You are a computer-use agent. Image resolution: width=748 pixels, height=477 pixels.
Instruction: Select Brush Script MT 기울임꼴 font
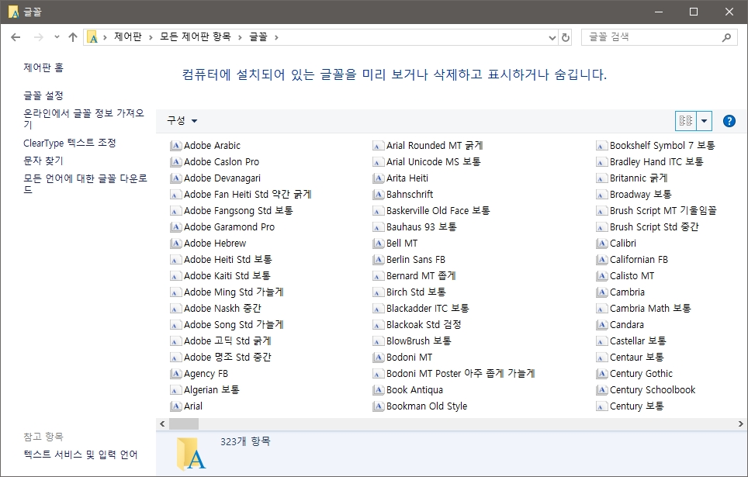656,211
